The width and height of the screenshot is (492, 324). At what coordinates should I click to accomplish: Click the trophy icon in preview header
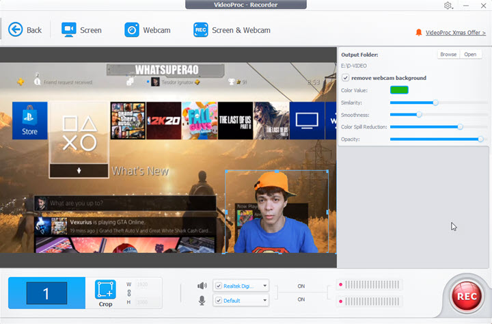point(232,82)
